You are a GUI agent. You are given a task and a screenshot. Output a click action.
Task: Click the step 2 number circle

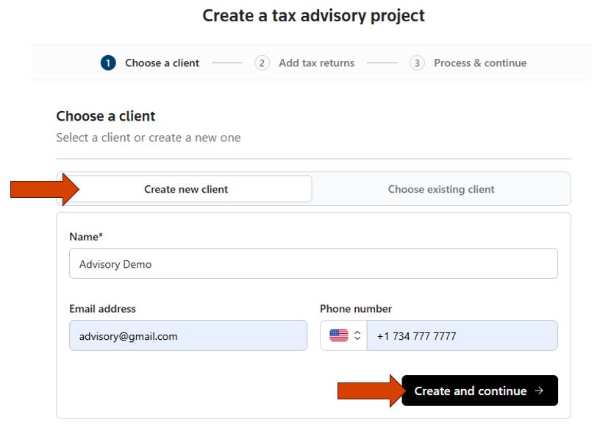coord(262,63)
